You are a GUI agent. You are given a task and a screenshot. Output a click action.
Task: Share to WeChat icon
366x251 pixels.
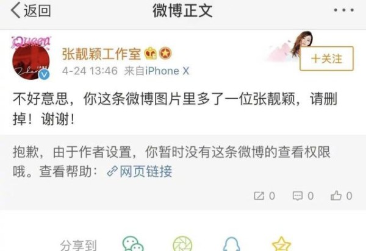[x=133, y=244]
